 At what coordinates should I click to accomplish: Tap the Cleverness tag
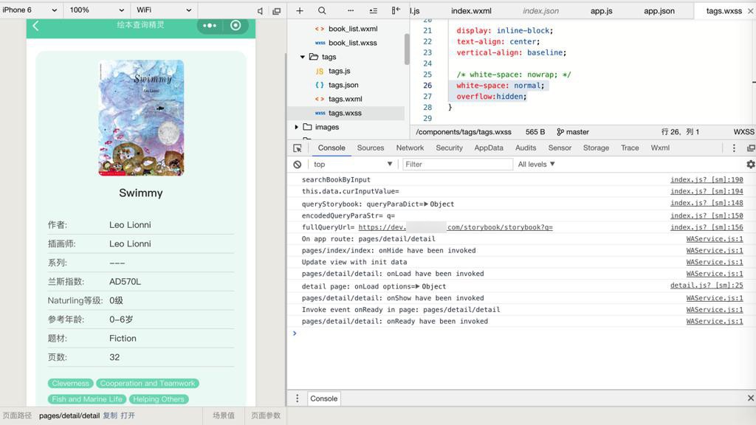pyautogui.click(x=70, y=384)
